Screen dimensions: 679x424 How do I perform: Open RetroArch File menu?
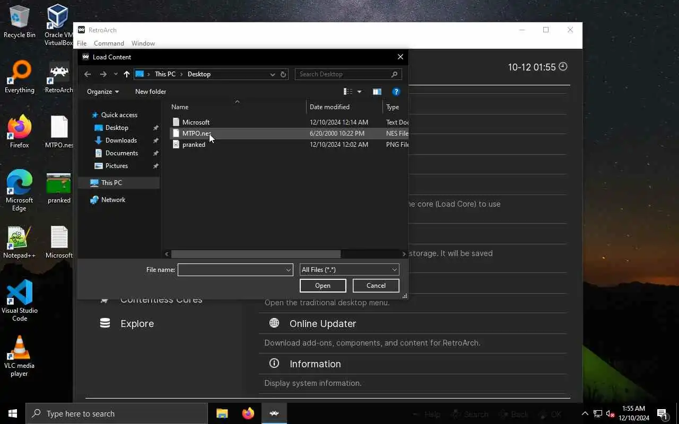(x=82, y=43)
